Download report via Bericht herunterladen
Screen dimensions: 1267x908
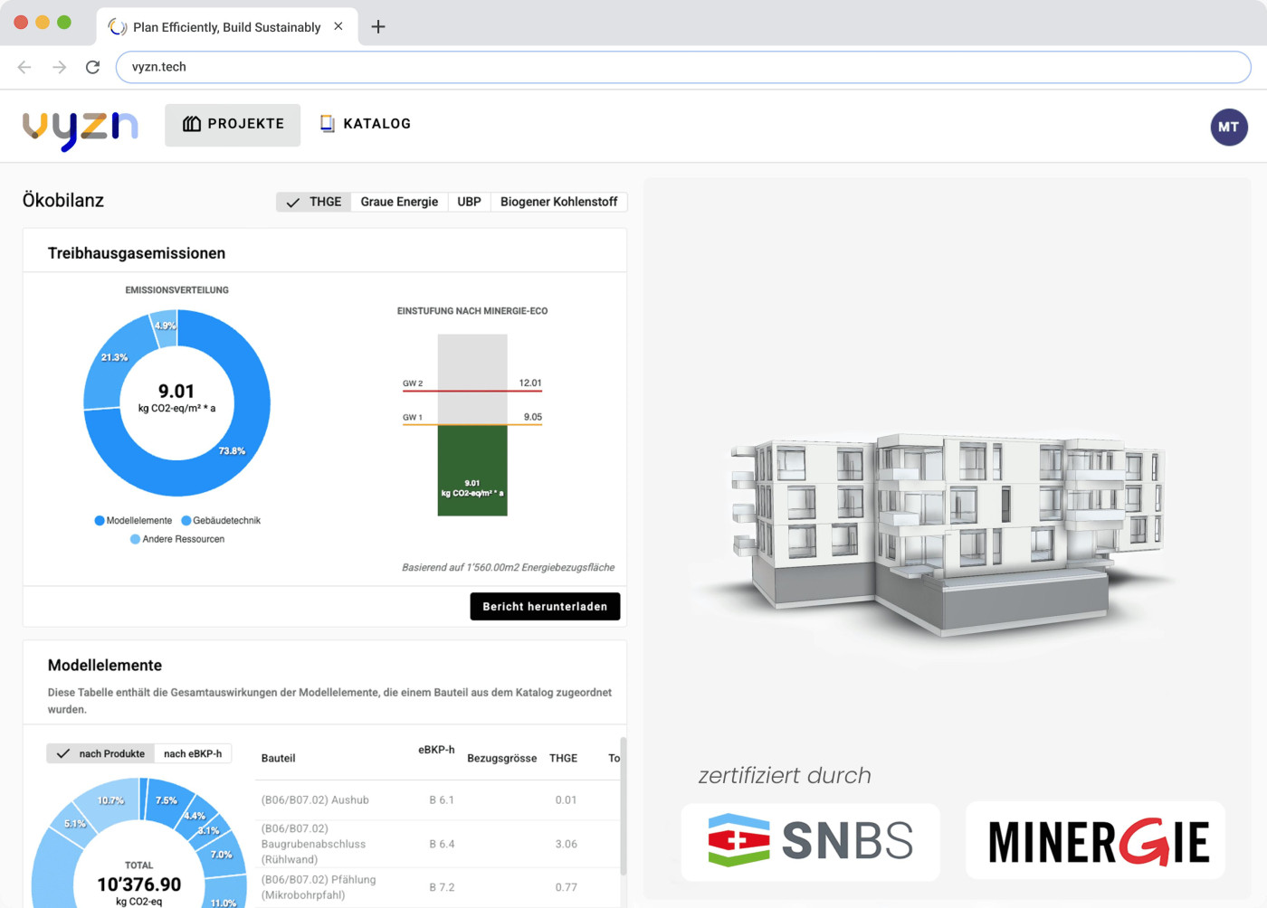tap(545, 607)
